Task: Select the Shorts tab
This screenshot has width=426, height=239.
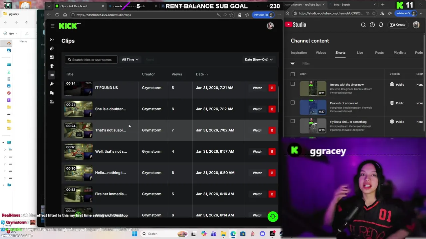Action: (x=340, y=52)
